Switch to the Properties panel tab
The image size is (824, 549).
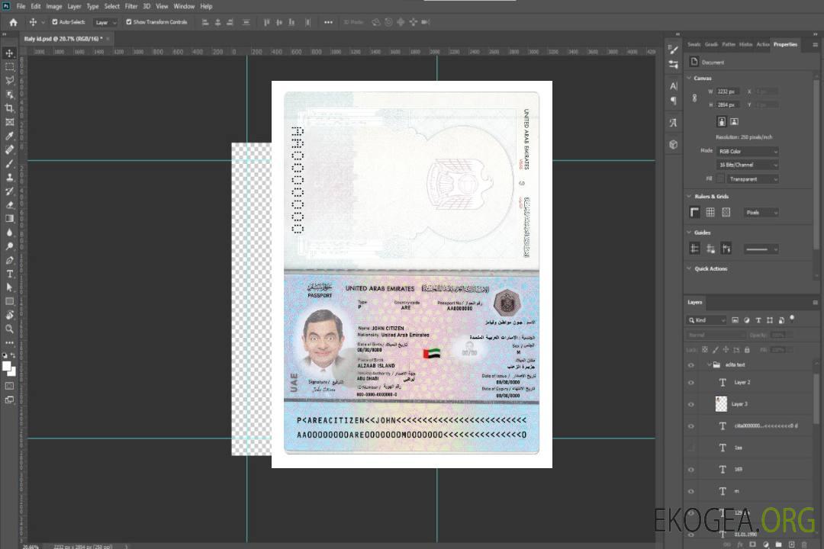click(785, 45)
